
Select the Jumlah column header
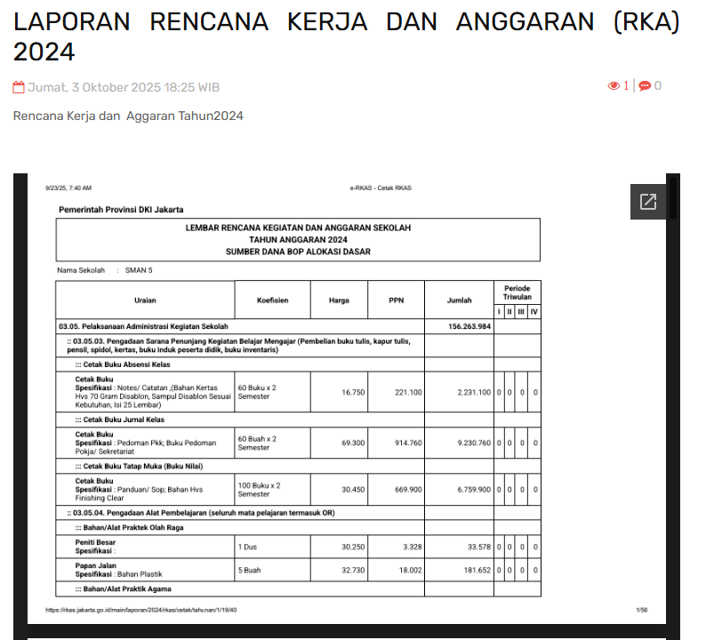click(459, 300)
